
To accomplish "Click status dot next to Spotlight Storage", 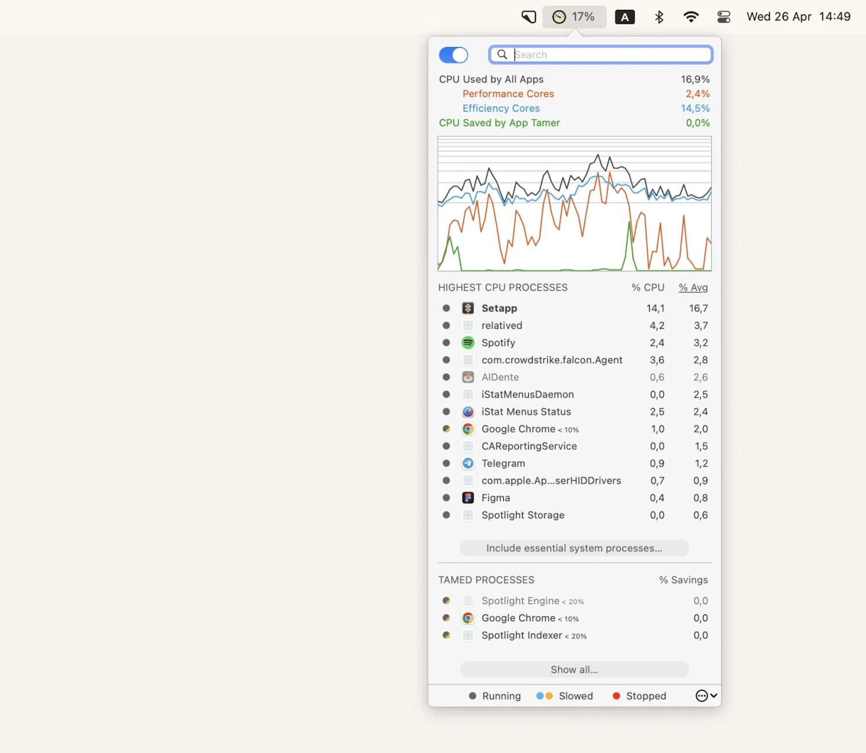I will [x=446, y=515].
